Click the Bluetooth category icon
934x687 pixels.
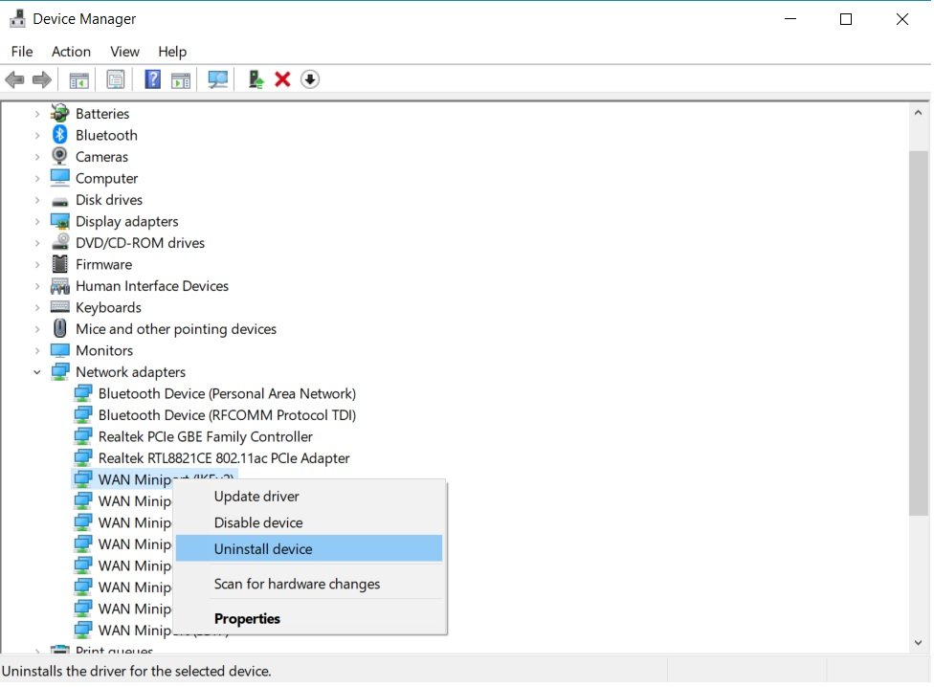(59, 135)
